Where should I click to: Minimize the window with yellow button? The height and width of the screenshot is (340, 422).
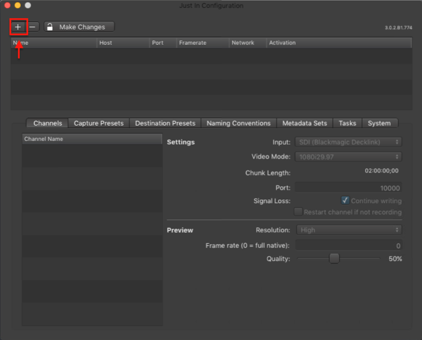(x=18, y=6)
